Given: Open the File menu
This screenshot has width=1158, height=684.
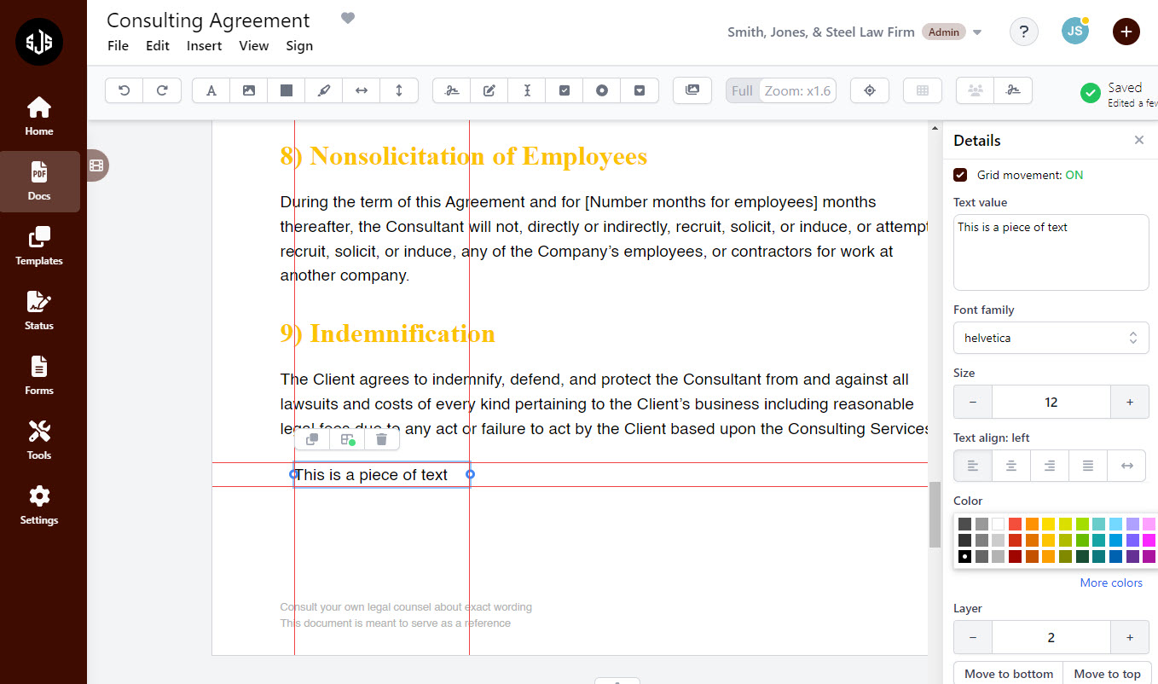Looking at the screenshot, I should pyautogui.click(x=118, y=46).
